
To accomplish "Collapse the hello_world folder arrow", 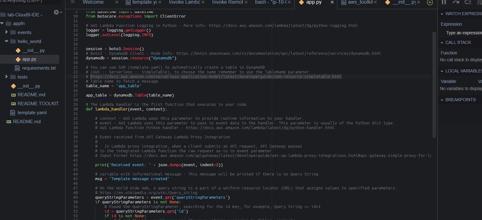I will pos(7,41).
